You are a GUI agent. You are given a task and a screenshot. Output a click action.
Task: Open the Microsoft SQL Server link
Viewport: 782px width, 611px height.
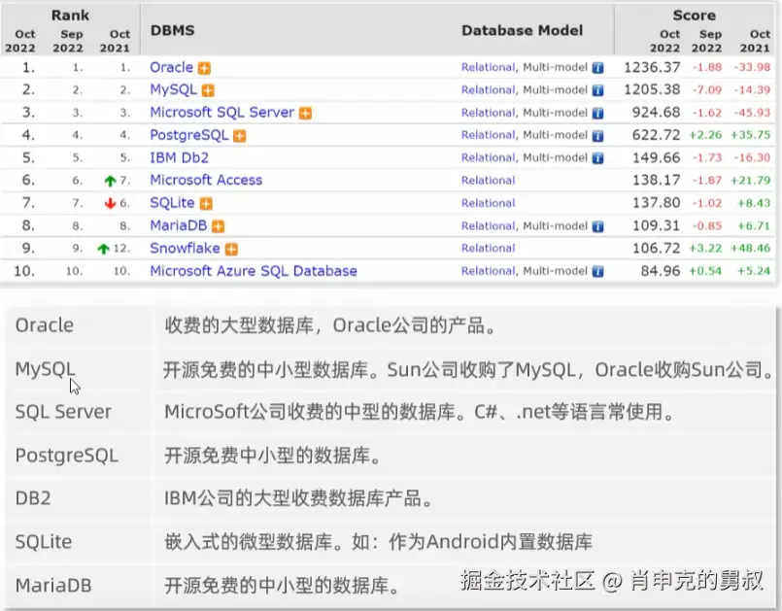221,113
